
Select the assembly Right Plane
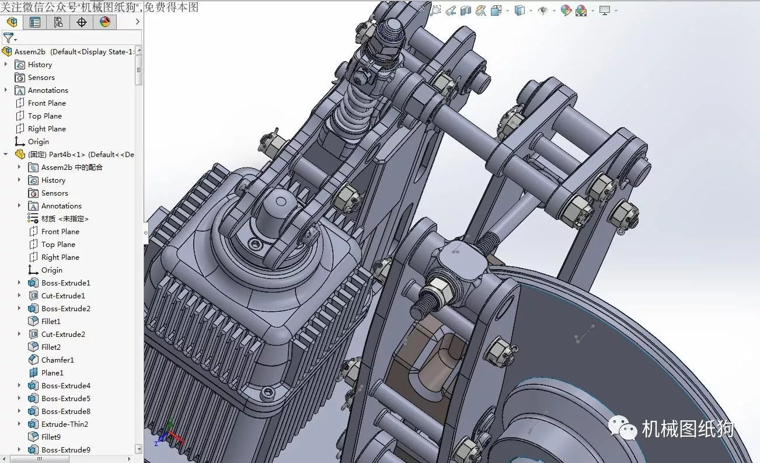click(40, 128)
